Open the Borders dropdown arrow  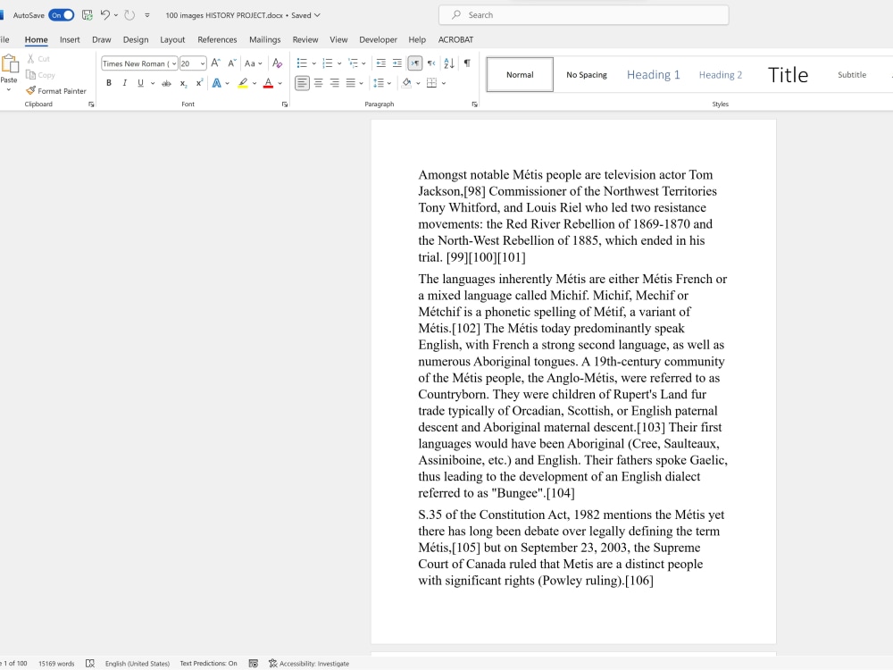point(444,83)
